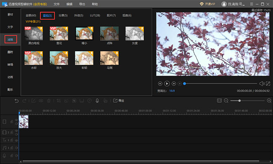Step forward one frame in the preview
273x164 pixels.
pos(173,84)
